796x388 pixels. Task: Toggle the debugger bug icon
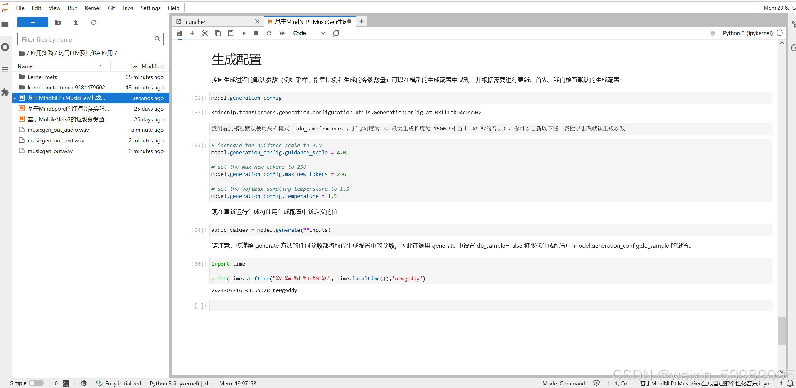(x=712, y=33)
